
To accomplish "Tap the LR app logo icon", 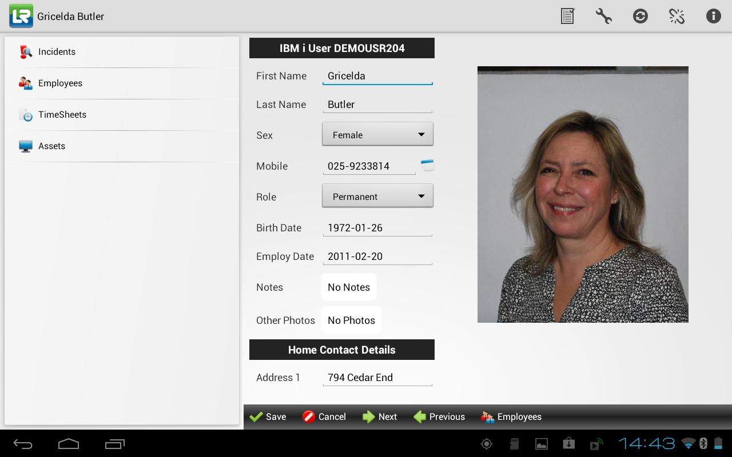I will coord(21,16).
